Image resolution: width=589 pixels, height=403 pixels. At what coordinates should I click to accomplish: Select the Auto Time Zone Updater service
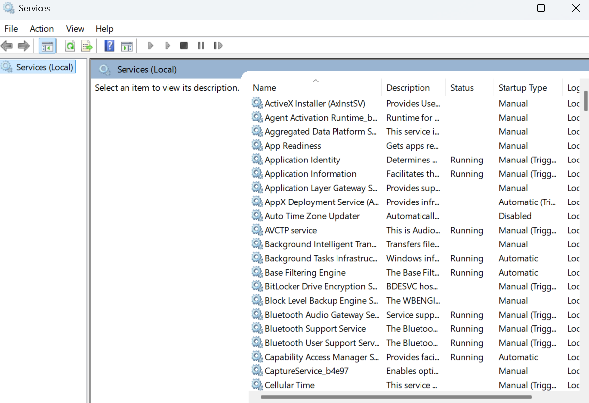tap(312, 216)
